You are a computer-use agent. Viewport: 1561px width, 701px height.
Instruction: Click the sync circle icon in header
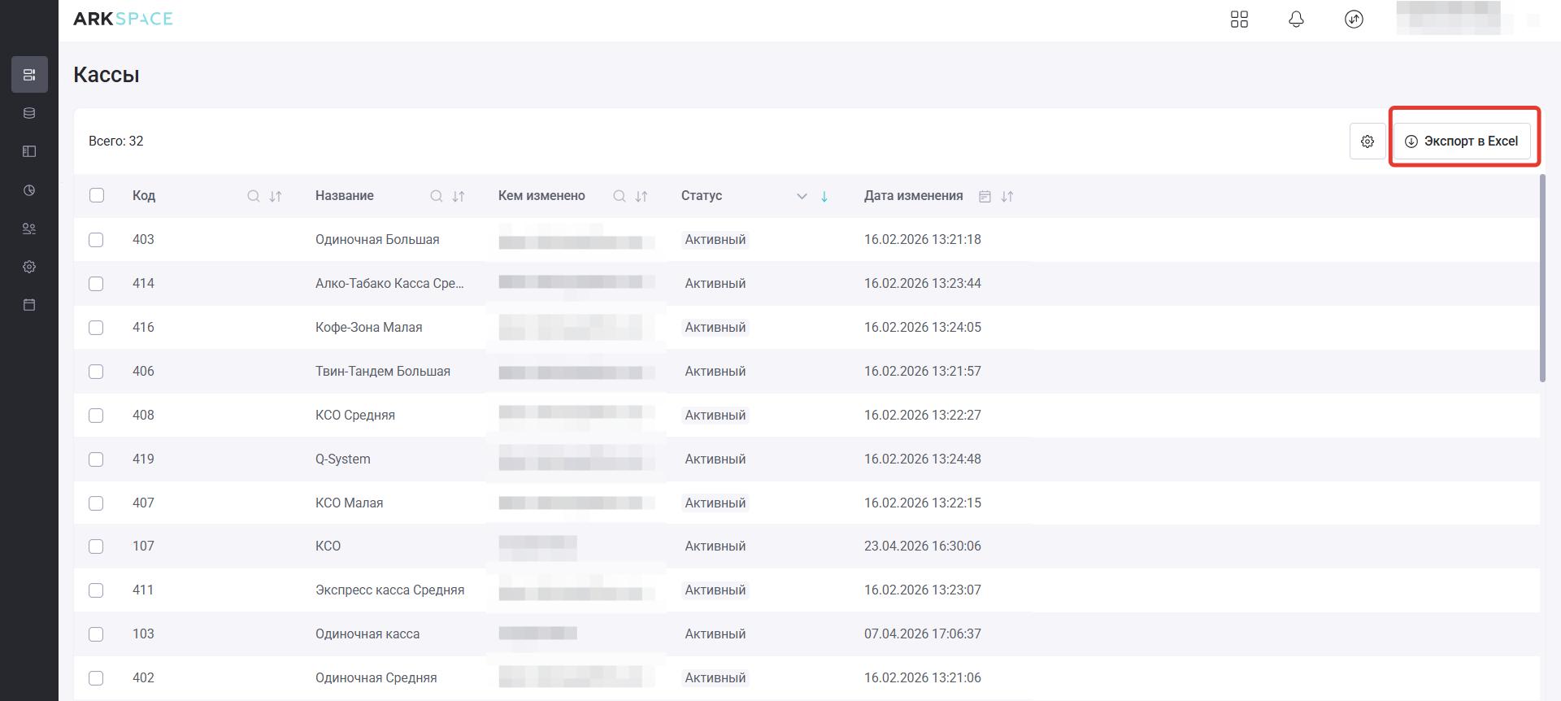pyautogui.click(x=1354, y=20)
